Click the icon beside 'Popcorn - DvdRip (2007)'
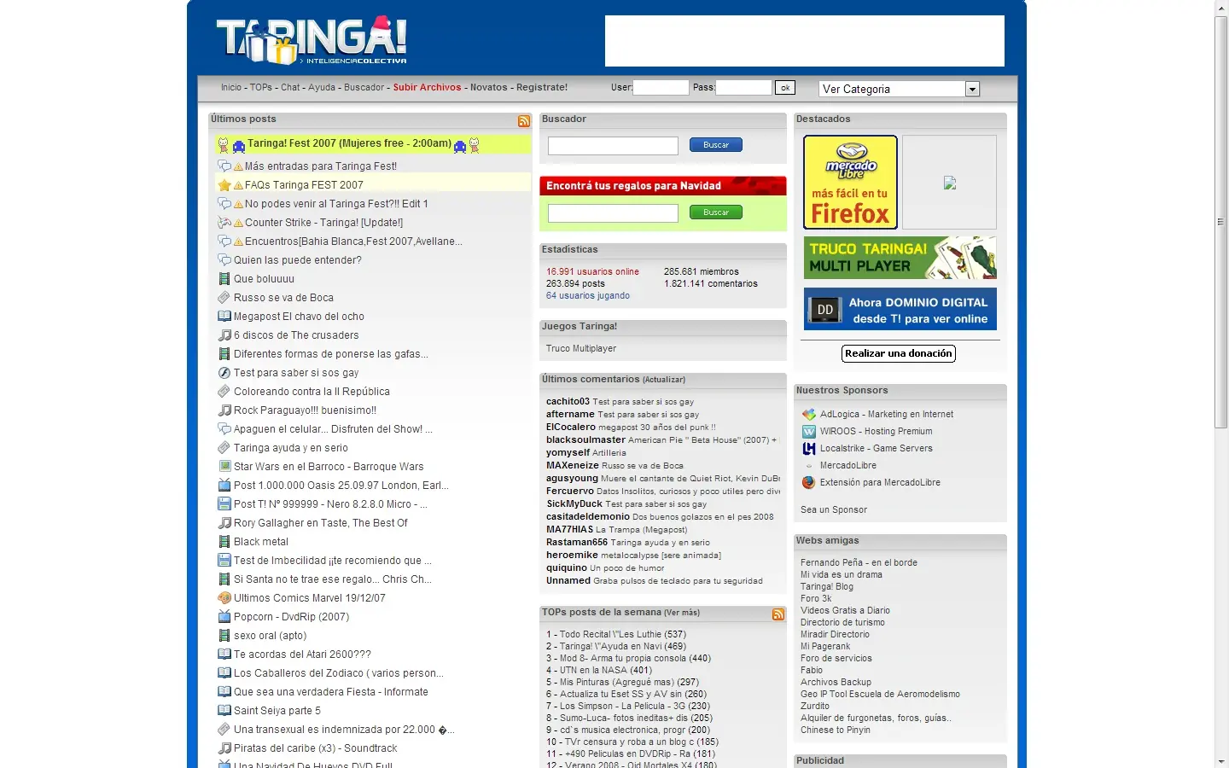This screenshot has height=768, width=1229. pyautogui.click(x=224, y=617)
